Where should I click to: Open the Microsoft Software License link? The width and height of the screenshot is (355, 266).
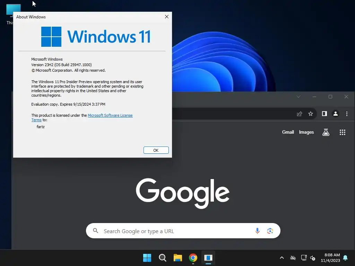[110, 115]
